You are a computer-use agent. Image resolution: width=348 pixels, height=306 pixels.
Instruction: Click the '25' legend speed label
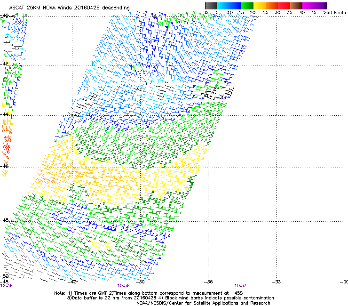tap(266, 13)
